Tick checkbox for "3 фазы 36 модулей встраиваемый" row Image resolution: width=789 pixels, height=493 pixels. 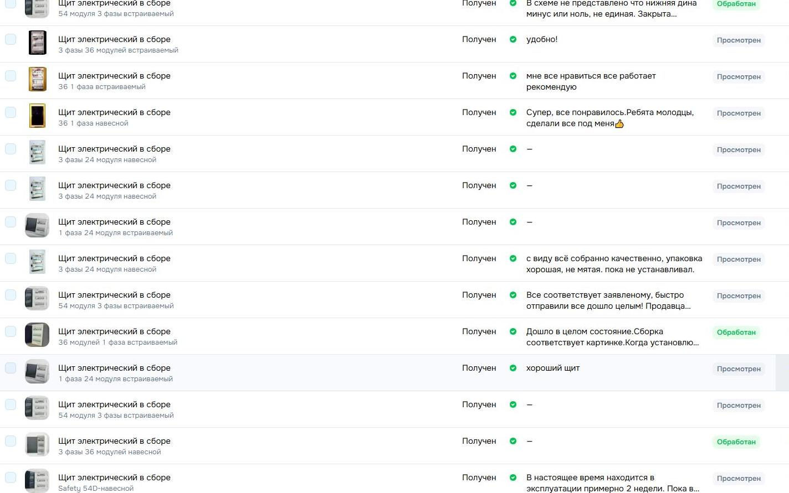pos(11,39)
